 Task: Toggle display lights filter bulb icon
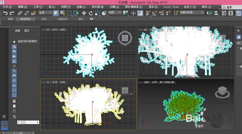pos(14,52)
